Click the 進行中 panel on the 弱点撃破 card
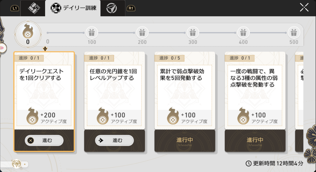 [x=185, y=141]
